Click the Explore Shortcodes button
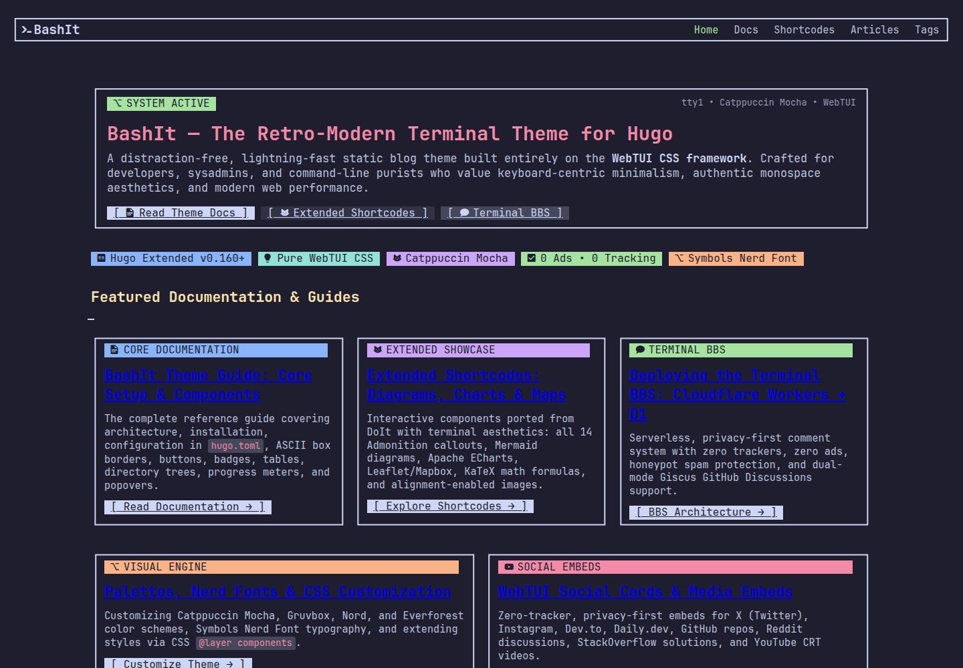Screen dimensions: 963x668 tap(450, 506)
